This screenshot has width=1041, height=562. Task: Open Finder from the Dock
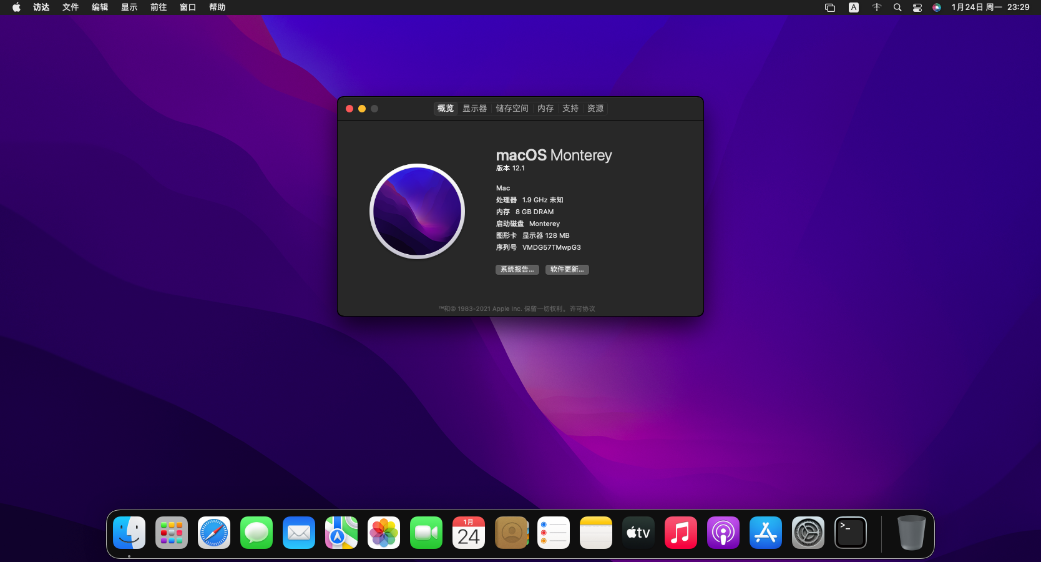point(129,533)
